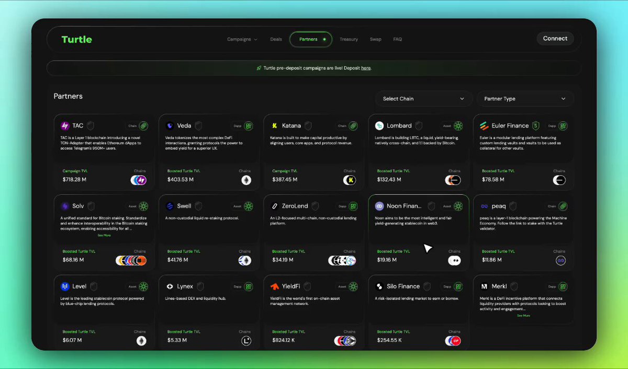This screenshot has height=369, width=628.
Task: Click the $254.55 K TVL value
Action: pos(389,340)
